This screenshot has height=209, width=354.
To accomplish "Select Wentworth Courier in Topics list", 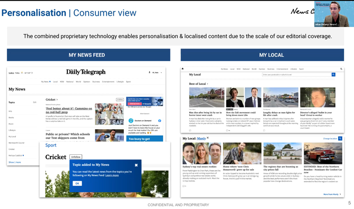I will point(16,143).
